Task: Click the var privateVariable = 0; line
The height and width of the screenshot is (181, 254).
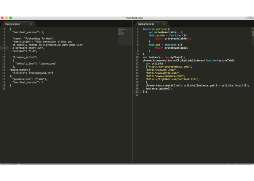Action: tap(166, 32)
